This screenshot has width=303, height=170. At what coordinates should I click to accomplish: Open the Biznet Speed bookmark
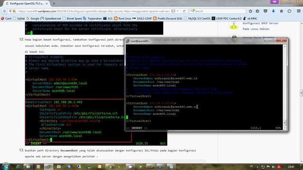point(72,18)
